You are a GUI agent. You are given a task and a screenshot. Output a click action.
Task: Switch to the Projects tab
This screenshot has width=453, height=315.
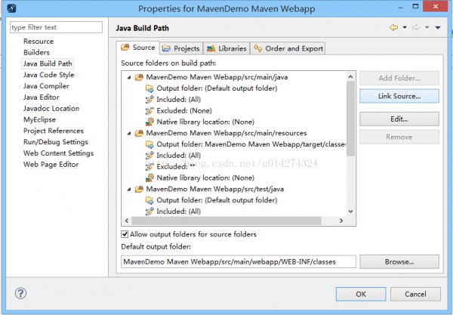tap(181, 48)
